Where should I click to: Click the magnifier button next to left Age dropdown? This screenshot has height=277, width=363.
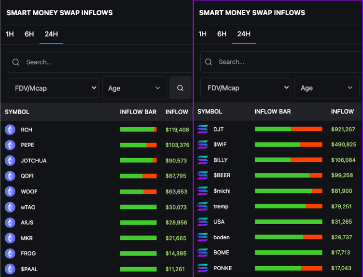pyautogui.click(x=180, y=88)
